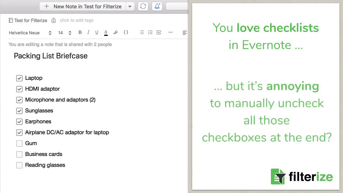This screenshot has height=193, width=343.
Task: Check the Gum checkbox
Action: (x=19, y=143)
